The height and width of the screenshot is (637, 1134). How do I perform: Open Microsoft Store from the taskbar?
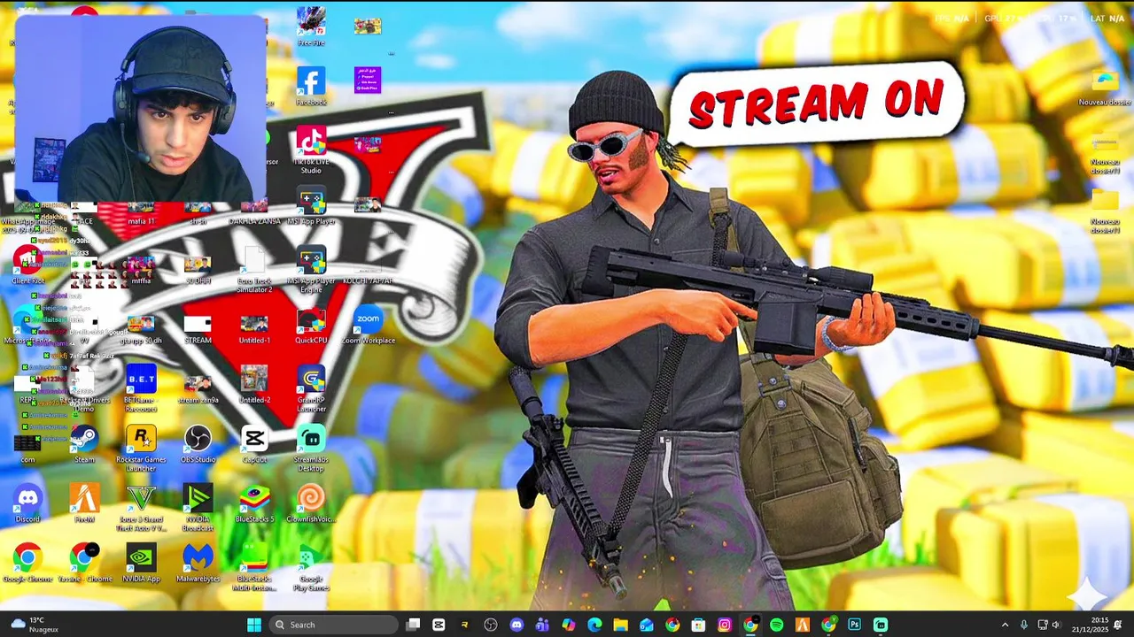[x=698, y=625]
